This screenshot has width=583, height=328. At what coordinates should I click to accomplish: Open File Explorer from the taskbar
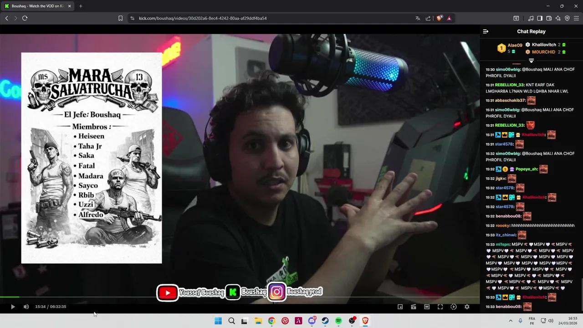point(258,321)
